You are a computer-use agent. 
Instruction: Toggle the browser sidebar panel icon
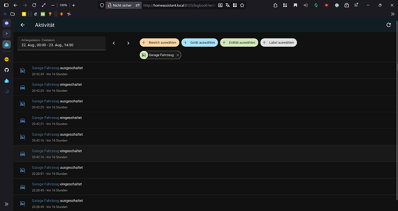tap(6, 5)
